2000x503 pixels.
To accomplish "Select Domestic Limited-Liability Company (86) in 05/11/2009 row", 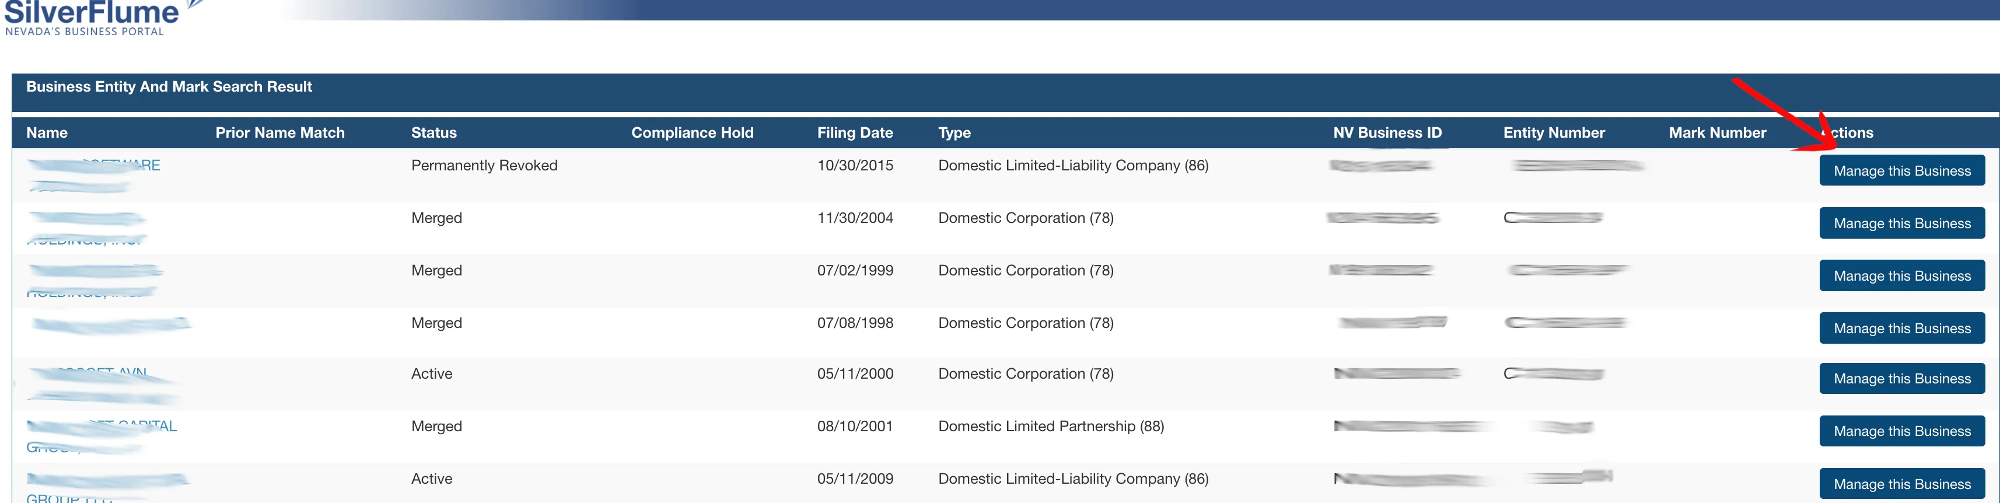I will tap(1073, 479).
